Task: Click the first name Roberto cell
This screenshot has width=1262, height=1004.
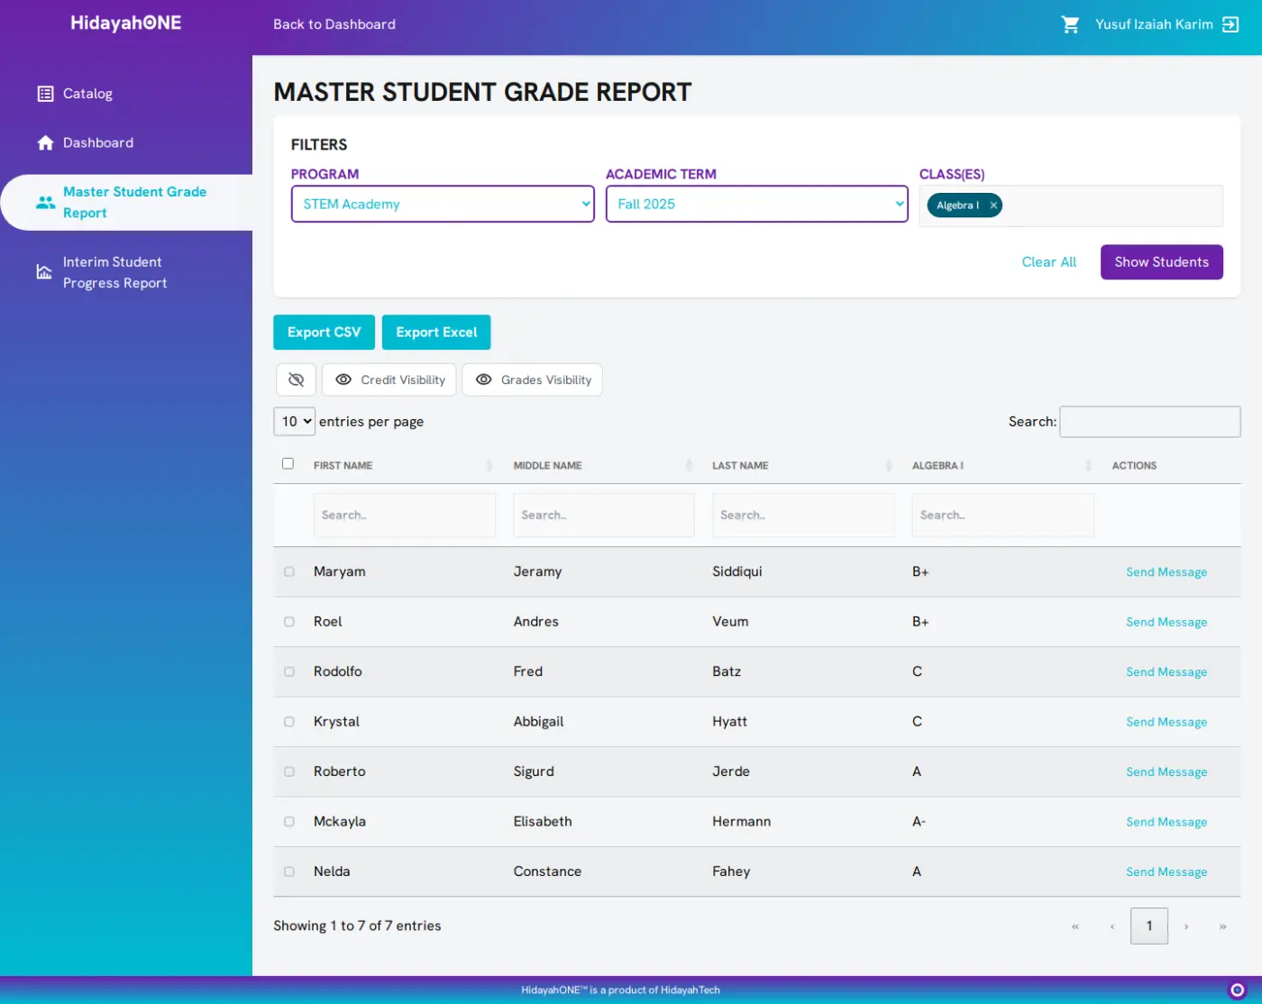Action: [340, 771]
